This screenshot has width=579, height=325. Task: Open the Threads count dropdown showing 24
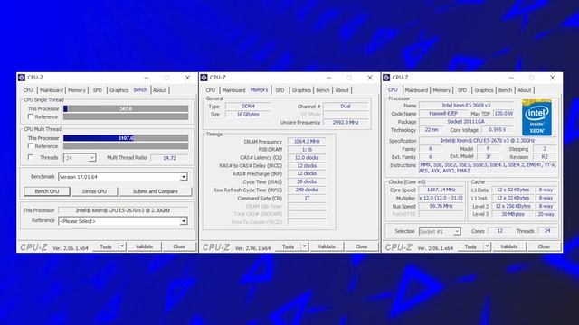[80, 158]
